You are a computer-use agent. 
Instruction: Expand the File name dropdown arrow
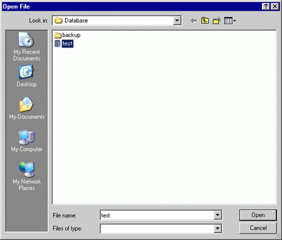(217, 215)
